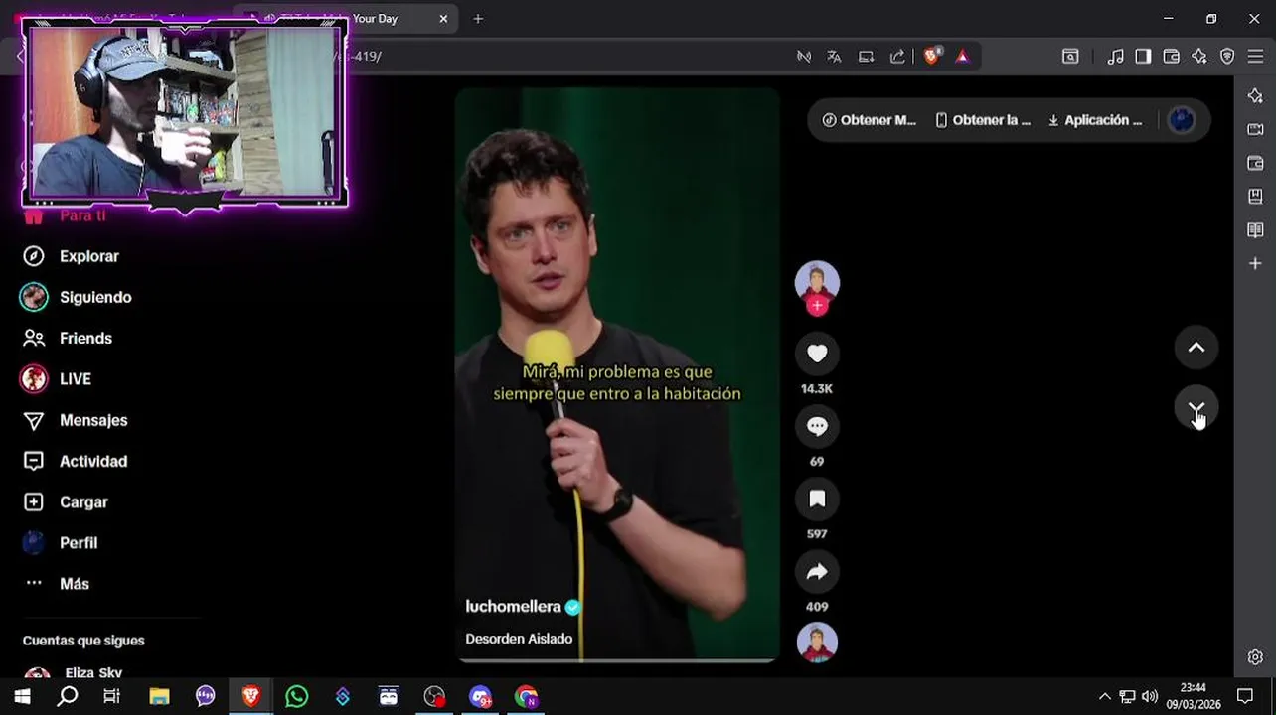Image resolution: width=1276 pixels, height=715 pixels.
Task: Open the Windows Start menu
Action: (x=22, y=696)
